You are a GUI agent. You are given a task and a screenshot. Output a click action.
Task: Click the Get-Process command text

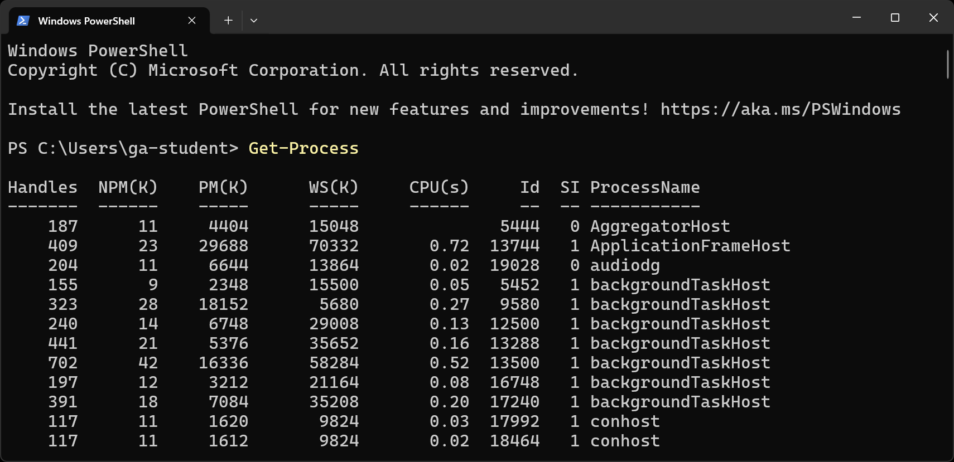pyautogui.click(x=303, y=148)
